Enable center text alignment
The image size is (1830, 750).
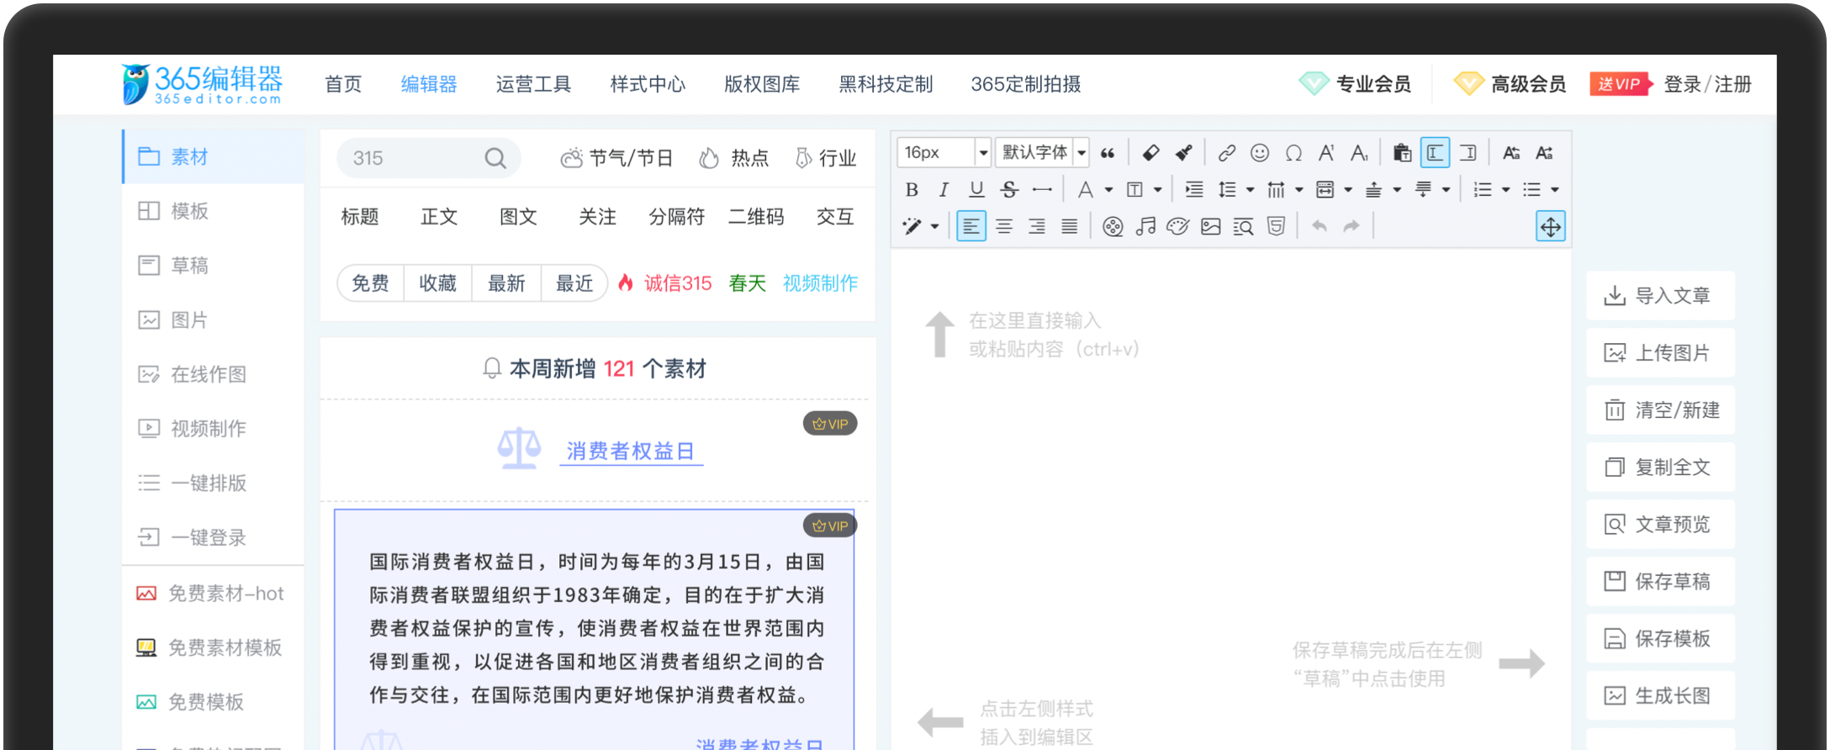[1004, 226]
